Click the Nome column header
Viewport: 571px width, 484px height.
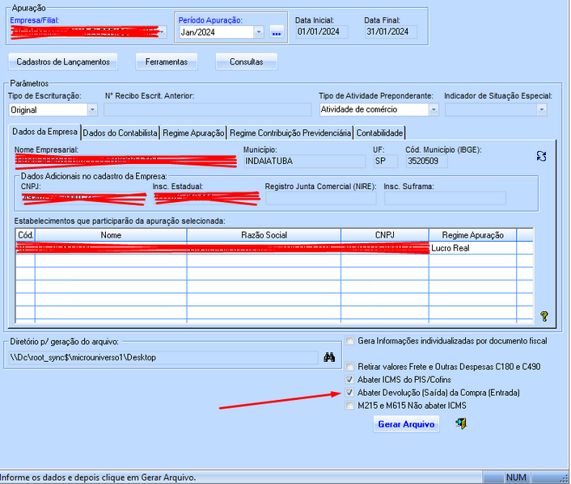111,235
